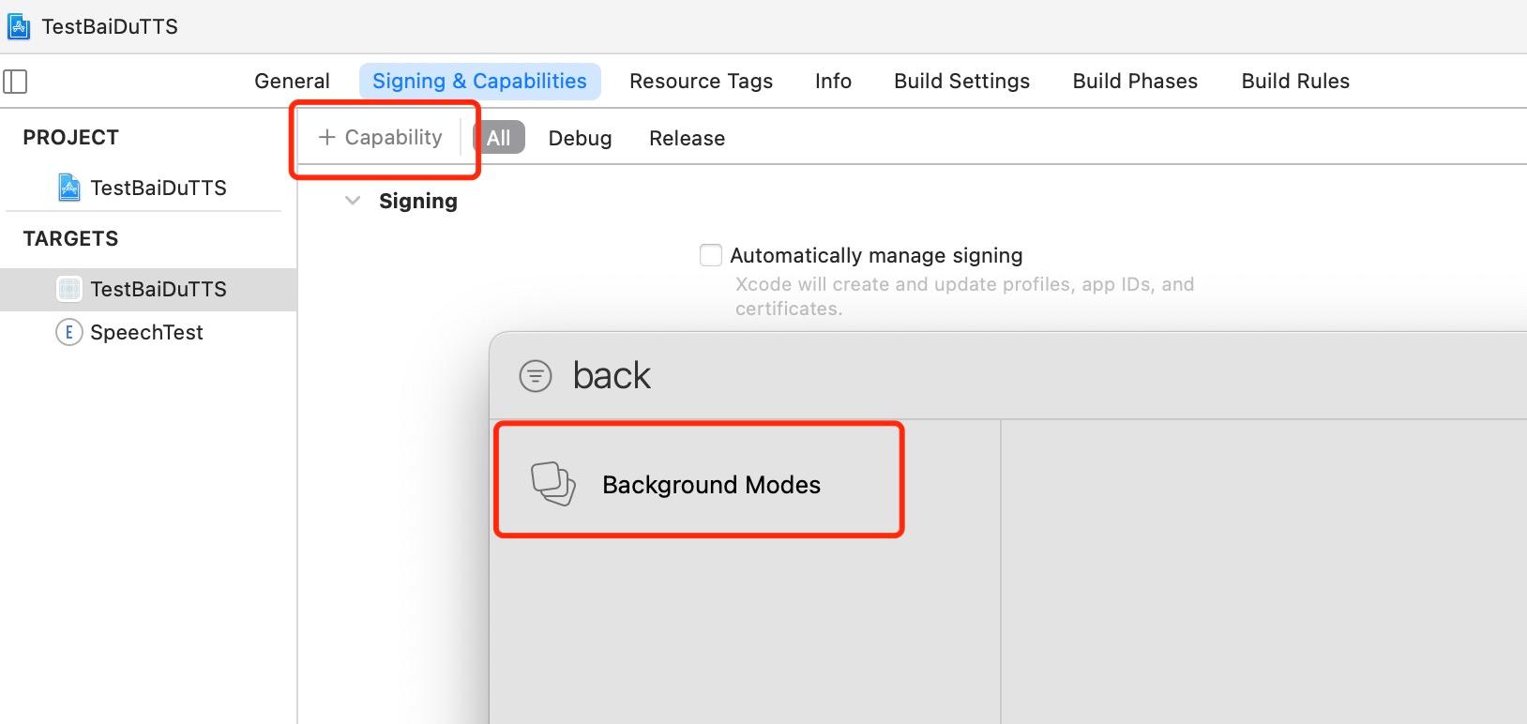
Task: Select the Info tab
Action: 833,82
